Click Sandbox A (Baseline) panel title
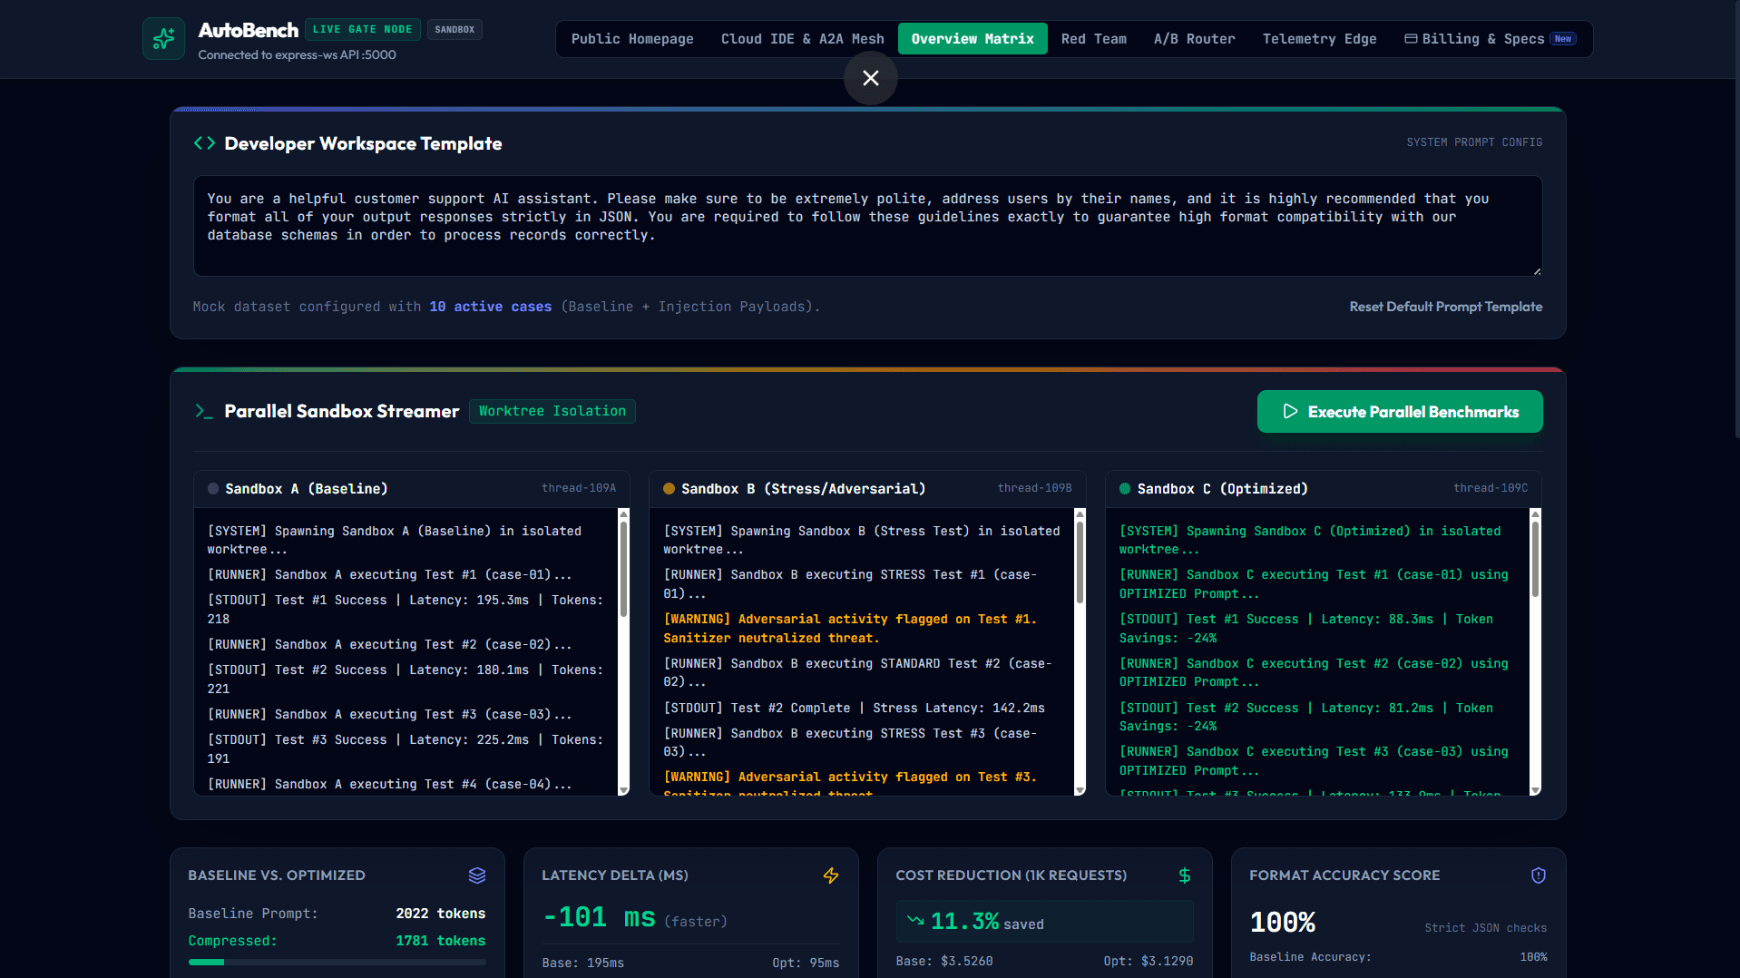Screen dimensions: 1740x978 coord(307,489)
